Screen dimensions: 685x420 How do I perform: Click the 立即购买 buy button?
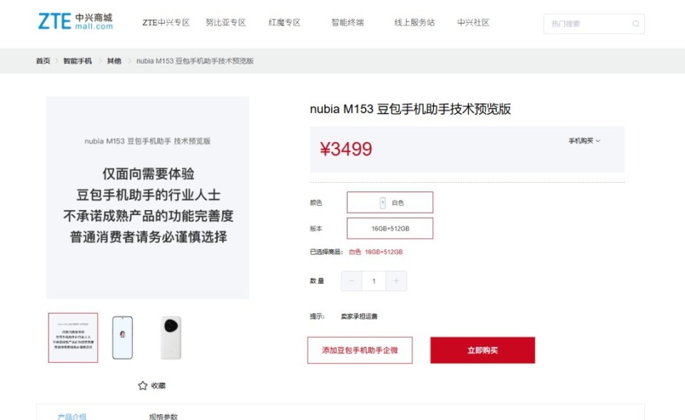482,350
